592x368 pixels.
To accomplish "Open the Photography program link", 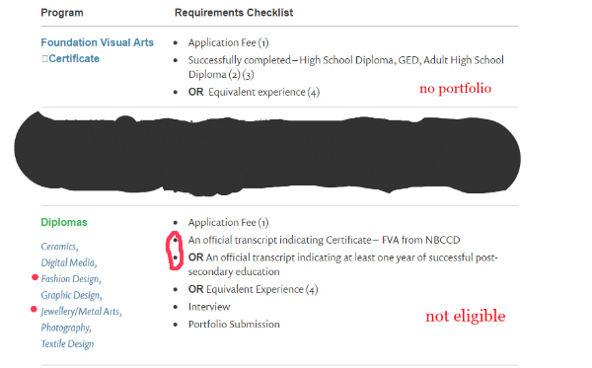I will (x=66, y=328).
